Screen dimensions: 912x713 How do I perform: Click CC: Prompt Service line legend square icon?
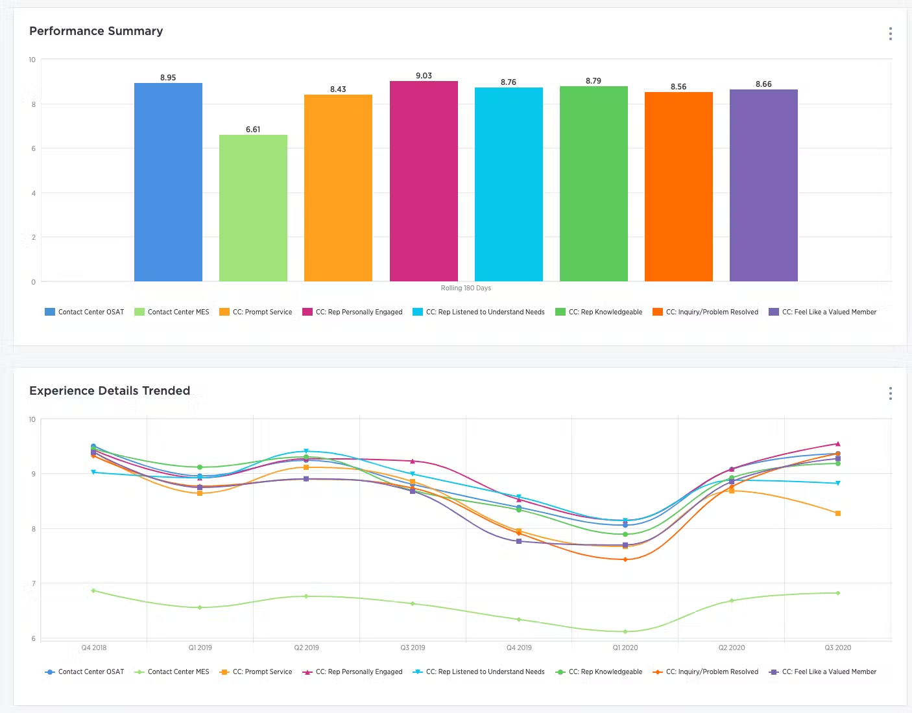(224, 672)
